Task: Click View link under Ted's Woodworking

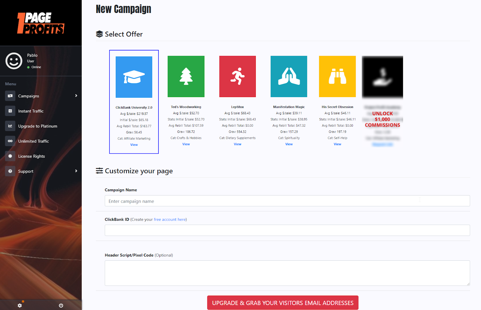Action: click(186, 144)
